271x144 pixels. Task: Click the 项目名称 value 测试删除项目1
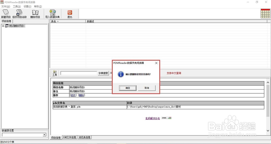tap(77, 87)
